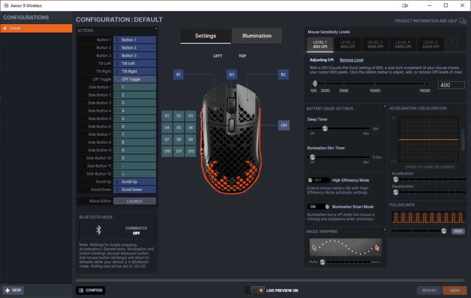Click the horizontal scrollbar at bottom
This screenshot has width=471, height=298.
coord(269,281)
